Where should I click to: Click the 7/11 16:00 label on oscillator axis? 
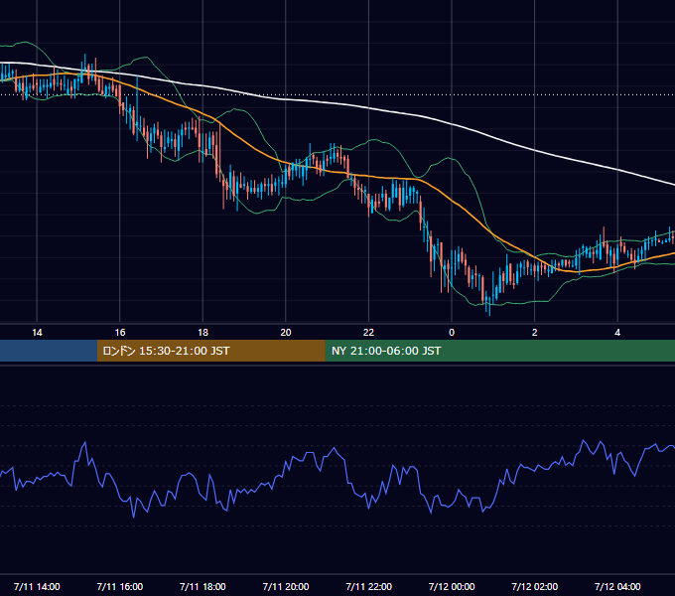[x=120, y=586]
